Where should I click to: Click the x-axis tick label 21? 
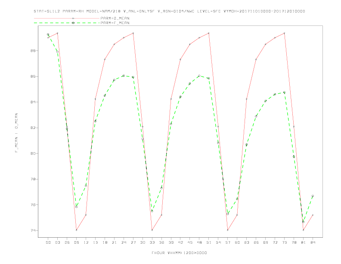point(114,242)
